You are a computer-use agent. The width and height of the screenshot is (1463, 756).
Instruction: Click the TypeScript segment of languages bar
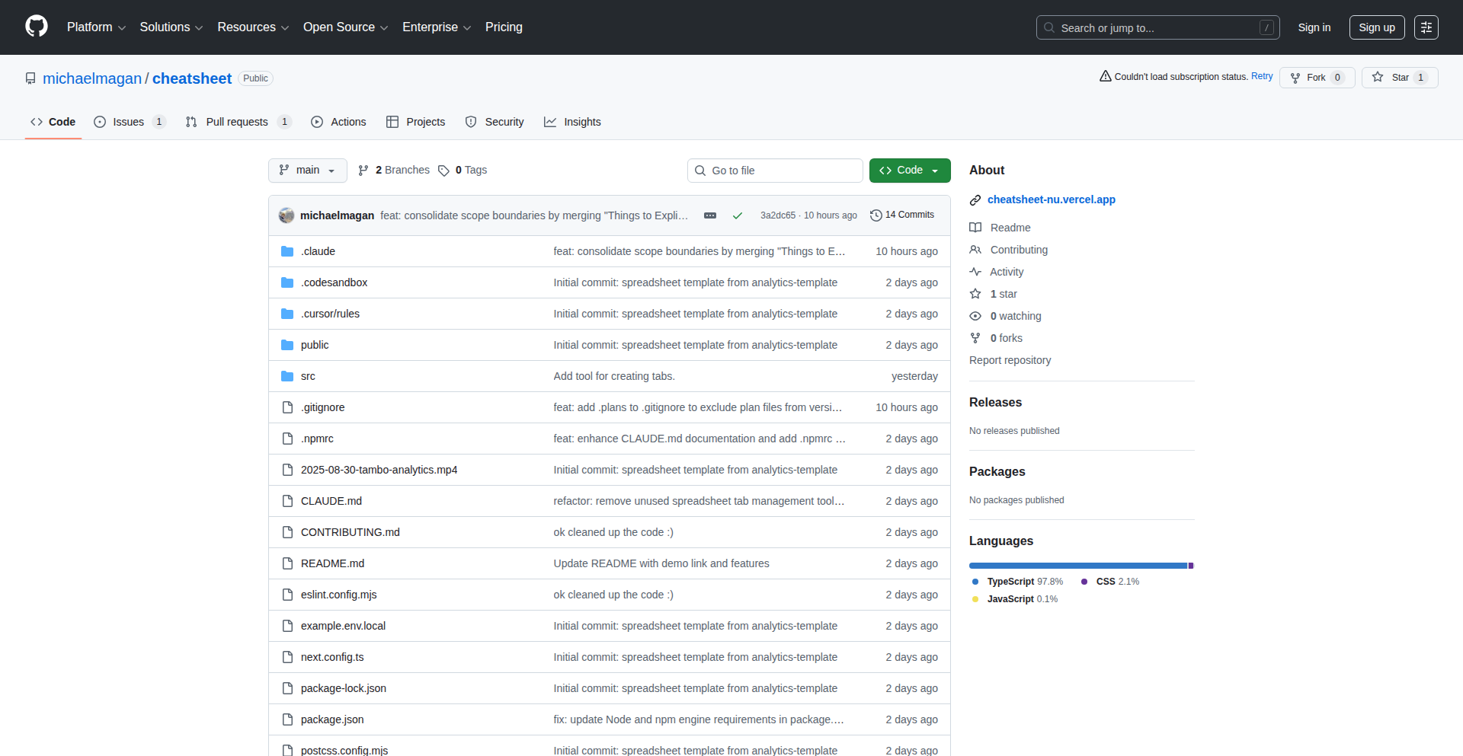1077,566
